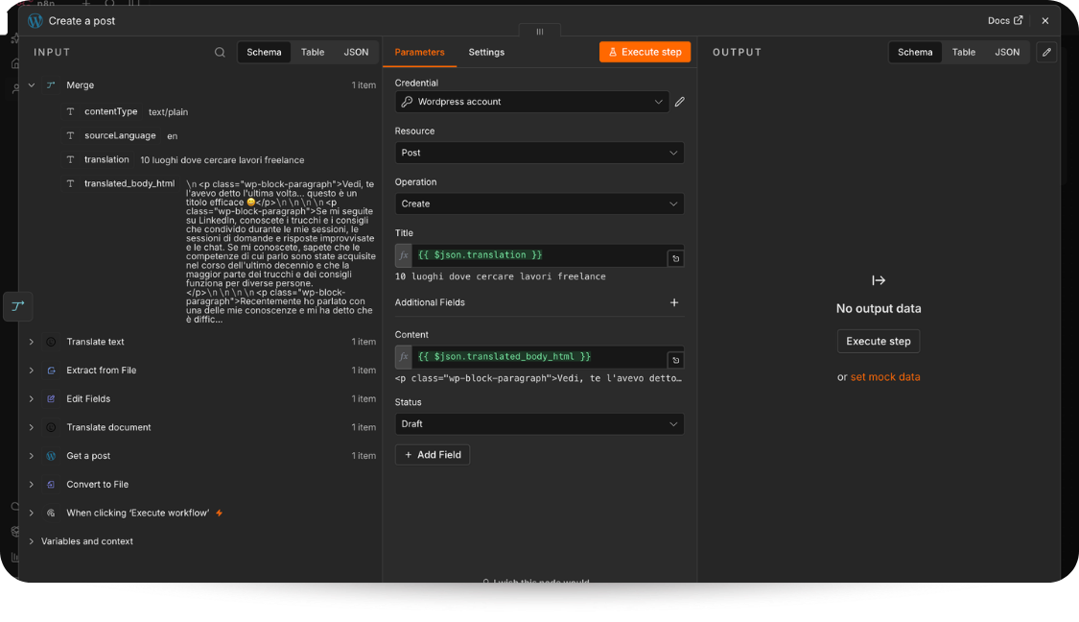This screenshot has height=622, width=1079.
Task: Open the Status dropdown showing Draft
Action: click(539, 424)
